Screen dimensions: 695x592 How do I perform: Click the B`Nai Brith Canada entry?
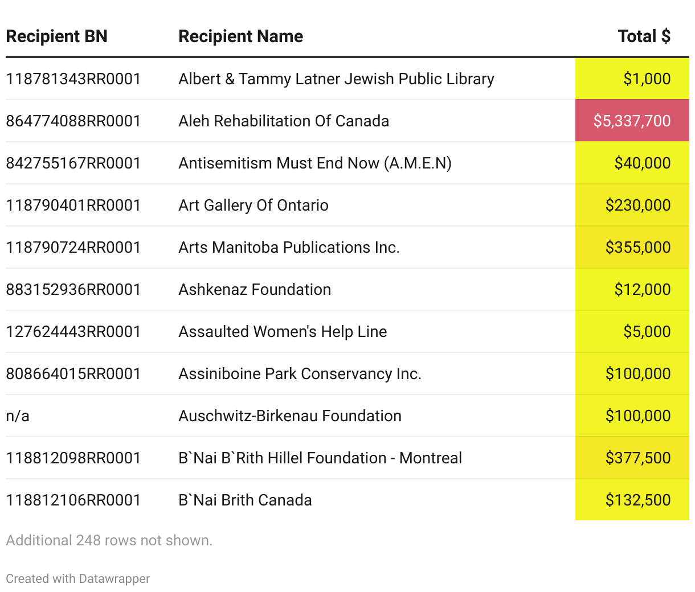point(245,500)
